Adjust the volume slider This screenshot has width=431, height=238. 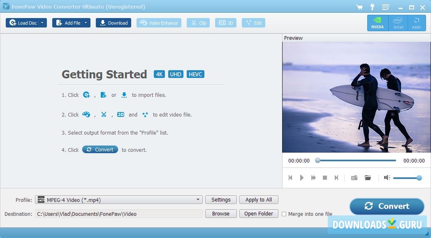pos(408,178)
